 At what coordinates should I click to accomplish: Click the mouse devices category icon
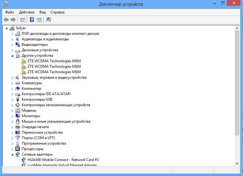(x=18, y=121)
